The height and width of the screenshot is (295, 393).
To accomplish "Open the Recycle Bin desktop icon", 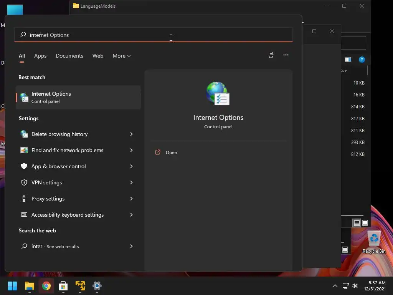I will click(374, 242).
